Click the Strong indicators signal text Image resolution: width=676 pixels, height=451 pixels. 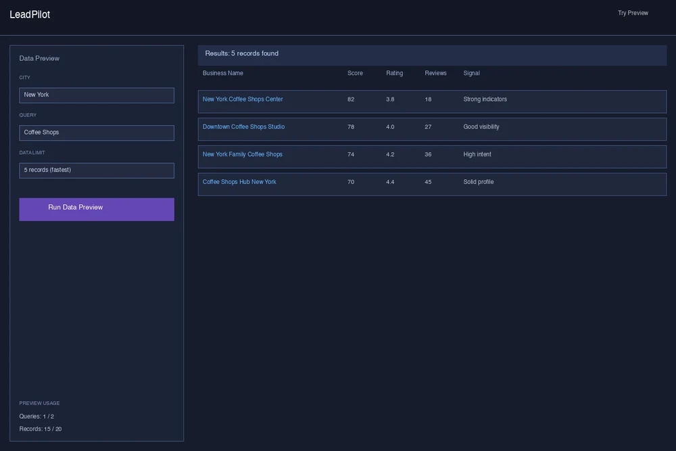(x=485, y=99)
